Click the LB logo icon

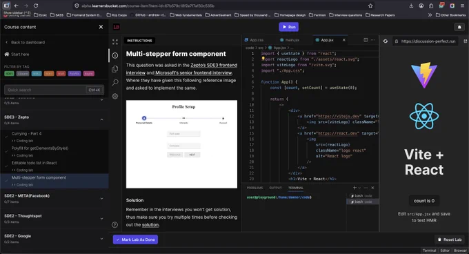(116, 27)
